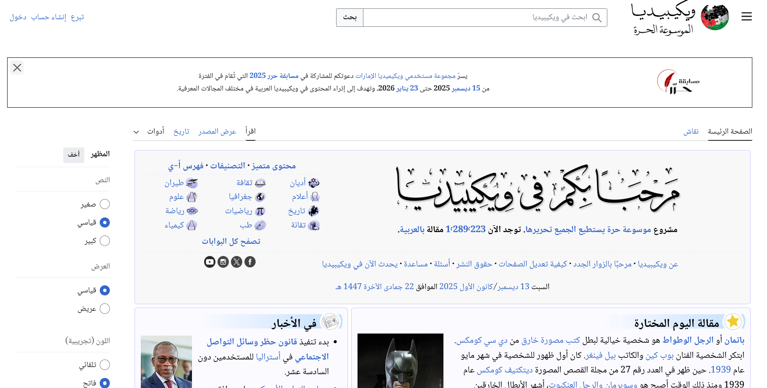Open the محتوى مميز link
Viewport: 767px width, 388px height.
point(274,166)
